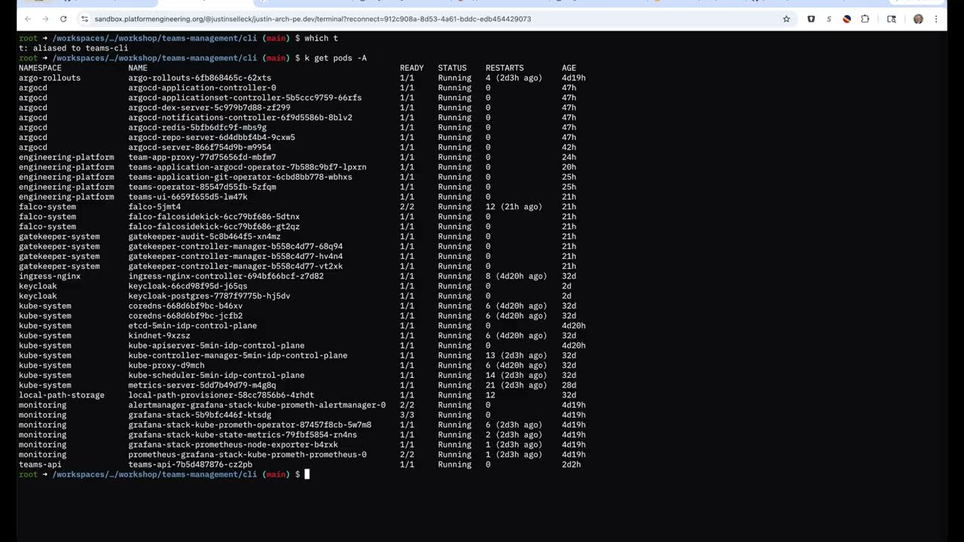This screenshot has height=542, width=964.
Task: Click the NAME column header
Action: [138, 68]
